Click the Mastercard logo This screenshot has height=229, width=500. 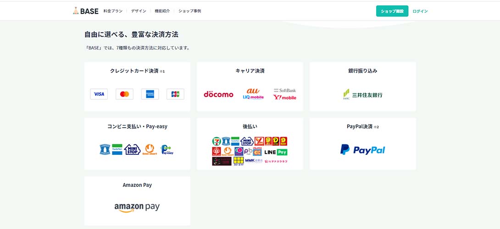[x=124, y=94]
